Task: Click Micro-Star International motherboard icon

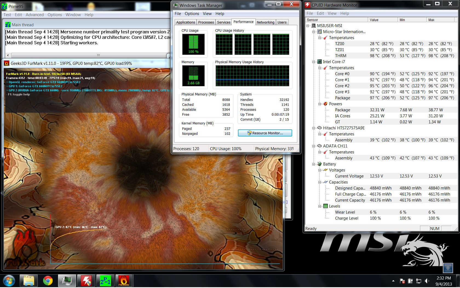Action: (x=320, y=32)
